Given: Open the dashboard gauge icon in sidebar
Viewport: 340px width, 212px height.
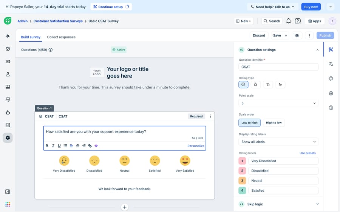Looking at the screenshot, I should (x=8, y=49).
